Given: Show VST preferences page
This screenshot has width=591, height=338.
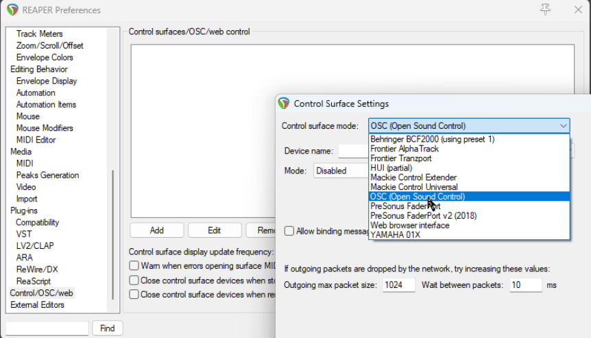Looking at the screenshot, I should click(24, 234).
